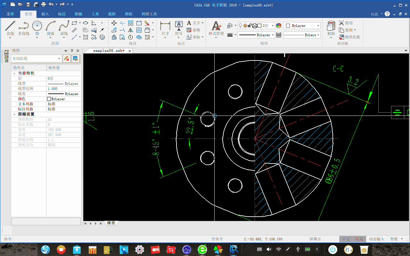The height and width of the screenshot is (256, 410).
Task: Click the pencil with red X icon in 特性 panel
Action: (x=66, y=59)
